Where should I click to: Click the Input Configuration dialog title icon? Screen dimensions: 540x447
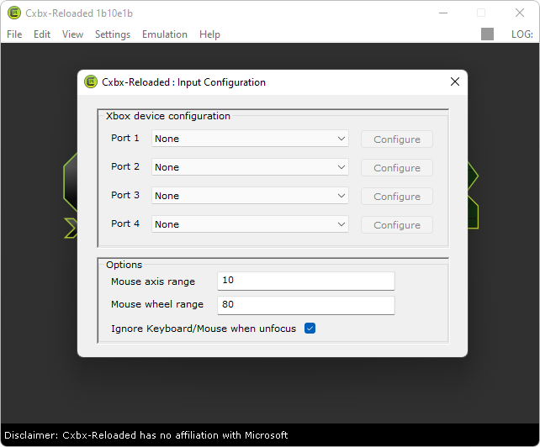click(91, 82)
